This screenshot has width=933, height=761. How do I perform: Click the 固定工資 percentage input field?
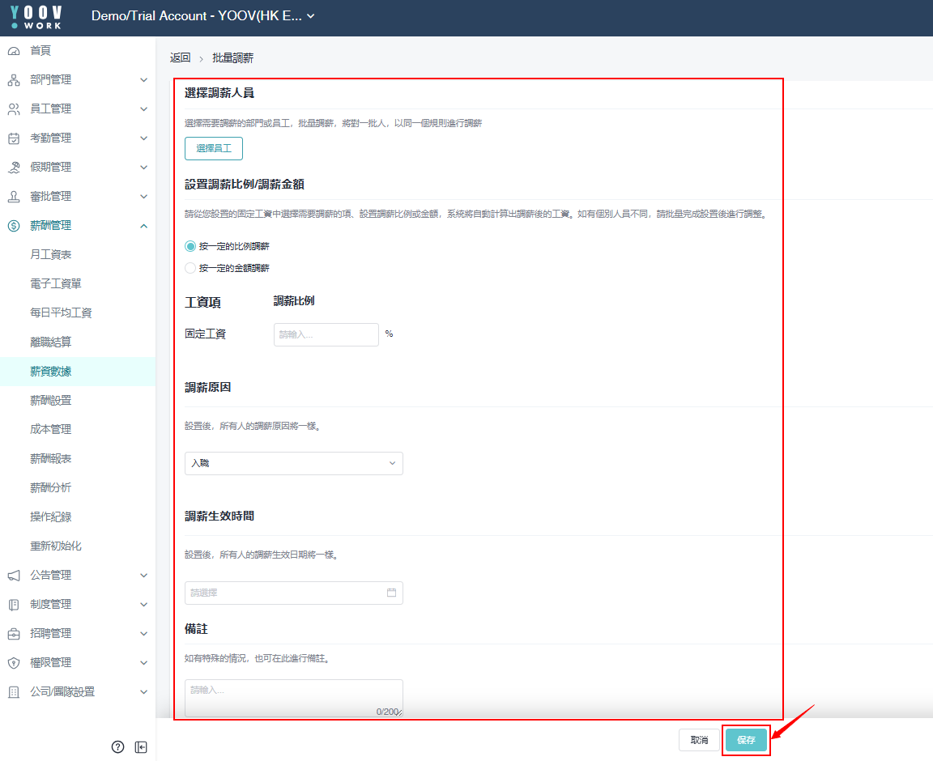point(326,334)
